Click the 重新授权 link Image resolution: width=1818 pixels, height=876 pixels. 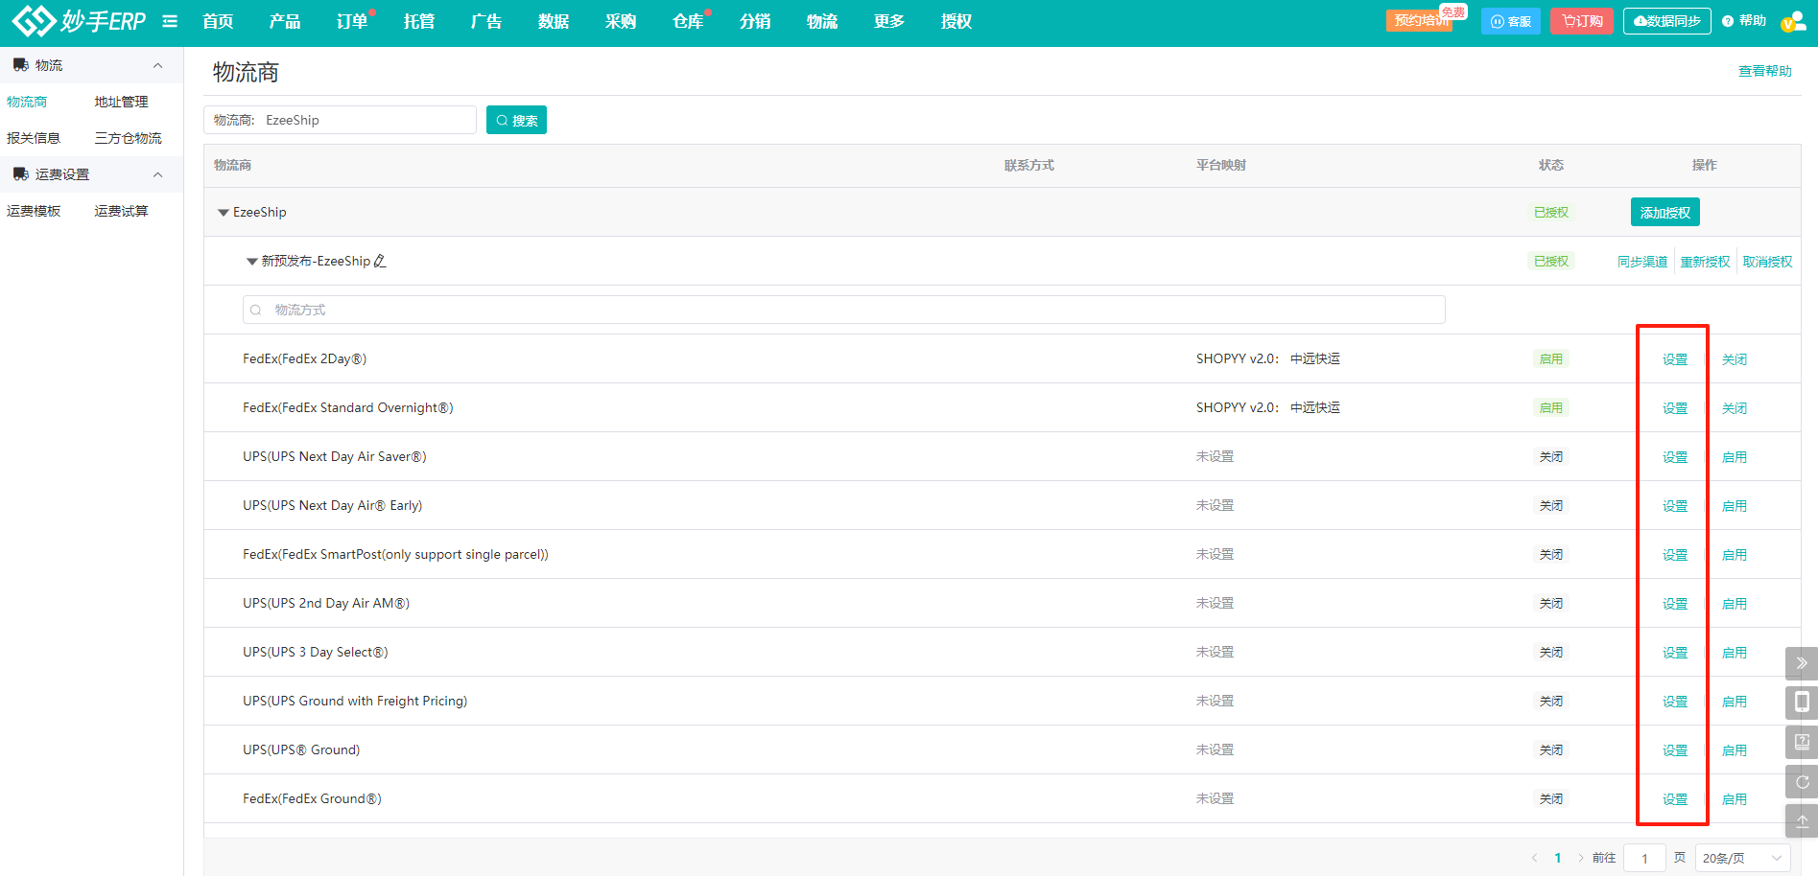click(x=1705, y=262)
